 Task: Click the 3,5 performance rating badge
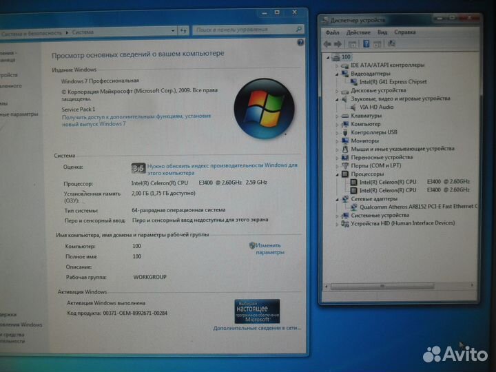coord(138,168)
